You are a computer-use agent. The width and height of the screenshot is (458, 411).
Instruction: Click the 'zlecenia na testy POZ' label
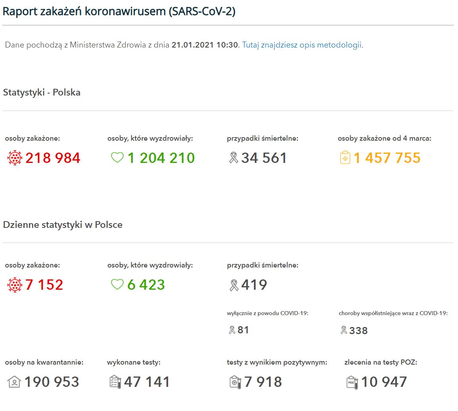click(x=380, y=362)
